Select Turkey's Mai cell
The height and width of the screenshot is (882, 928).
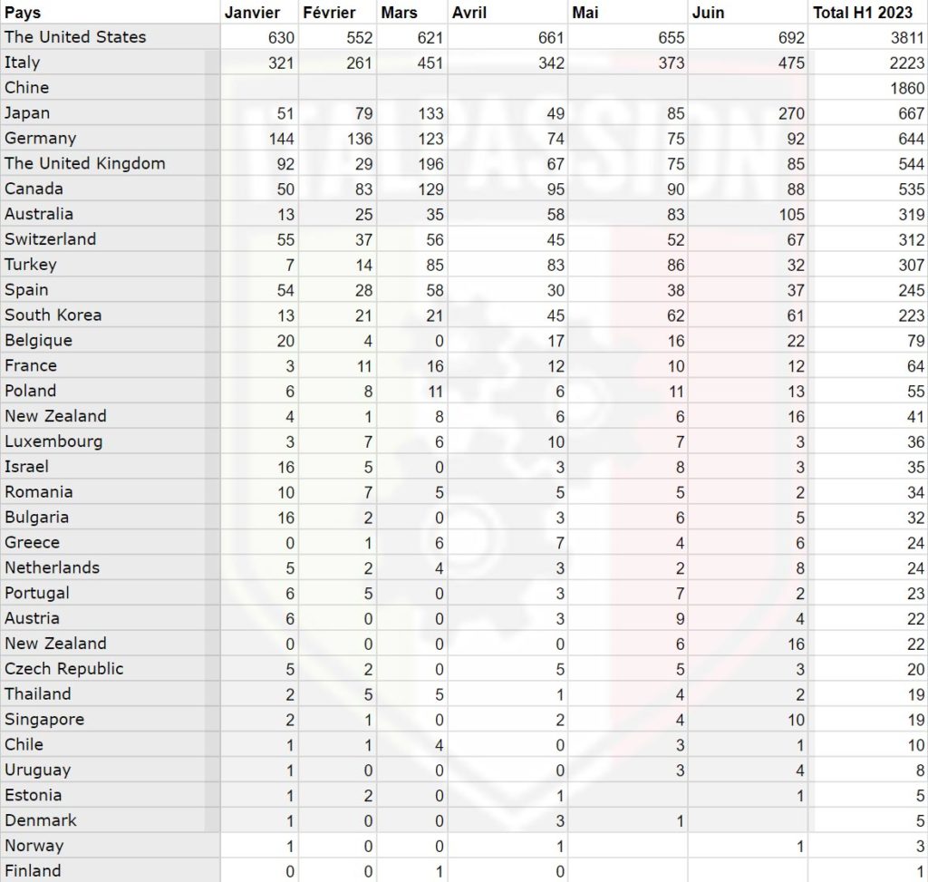pos(670,265)
